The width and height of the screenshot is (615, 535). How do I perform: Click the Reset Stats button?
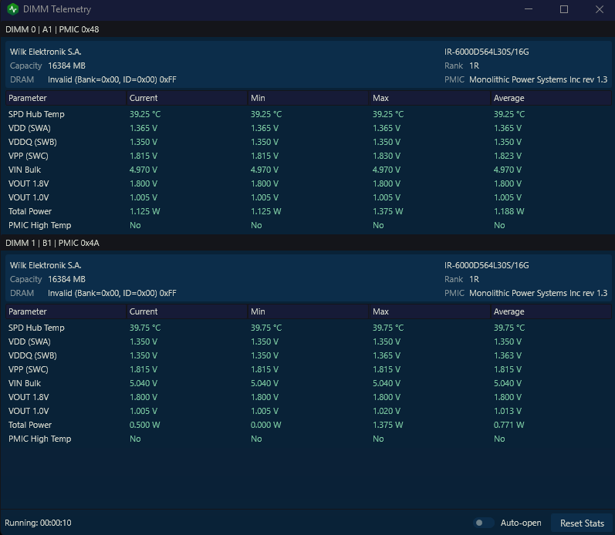pos(582,523)
